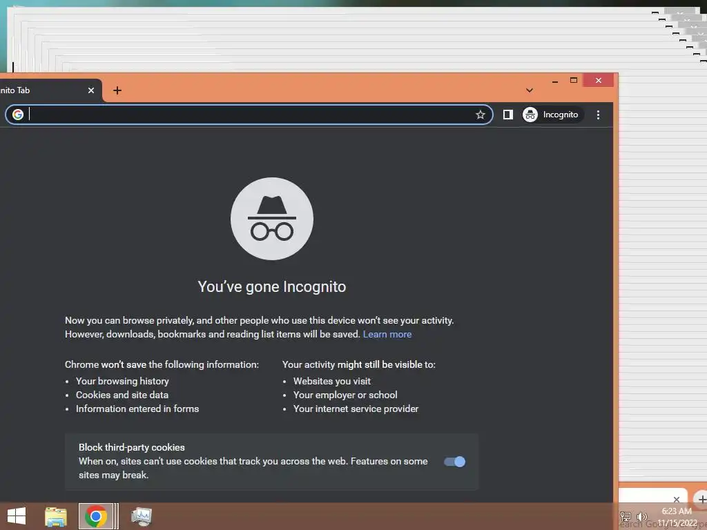Click 'Cookies and site data' list item

point(122,395)
